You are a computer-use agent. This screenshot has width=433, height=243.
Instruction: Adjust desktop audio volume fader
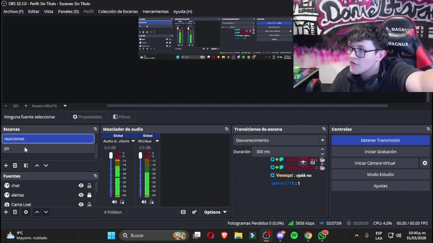coord(111,155)
